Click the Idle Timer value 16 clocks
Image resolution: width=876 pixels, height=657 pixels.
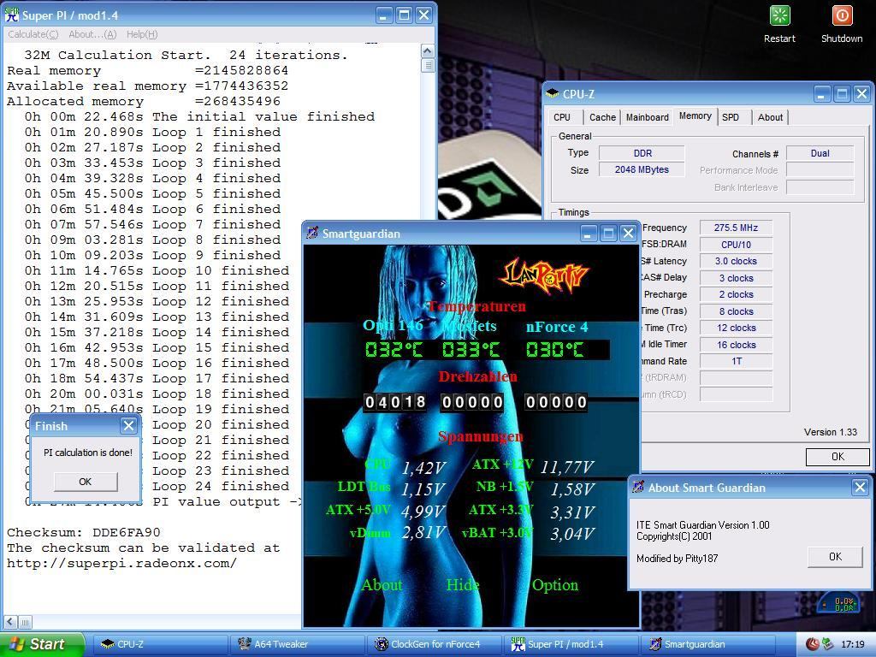point(736,345)
